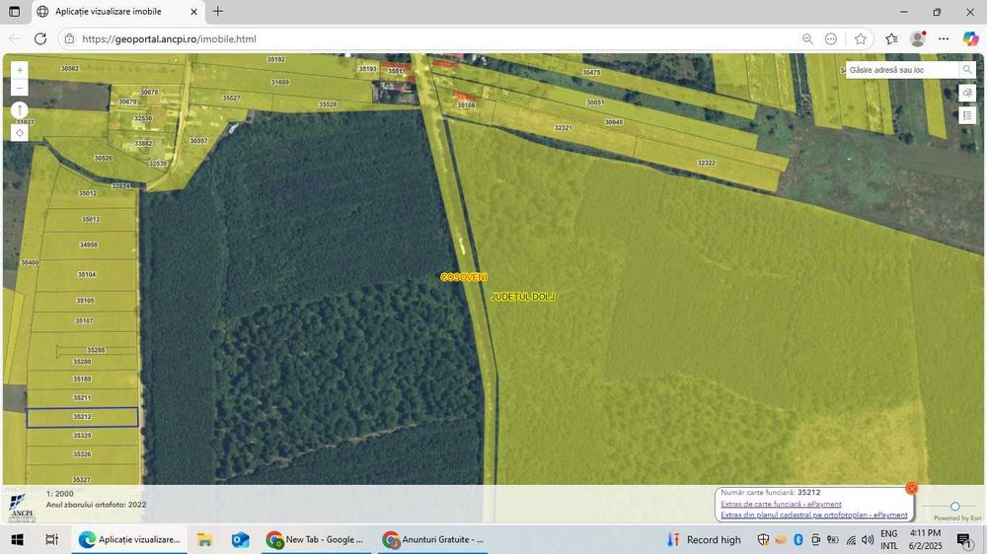987x554 pixels.
Task: Select parcel 31689
Action: (280, 83)
